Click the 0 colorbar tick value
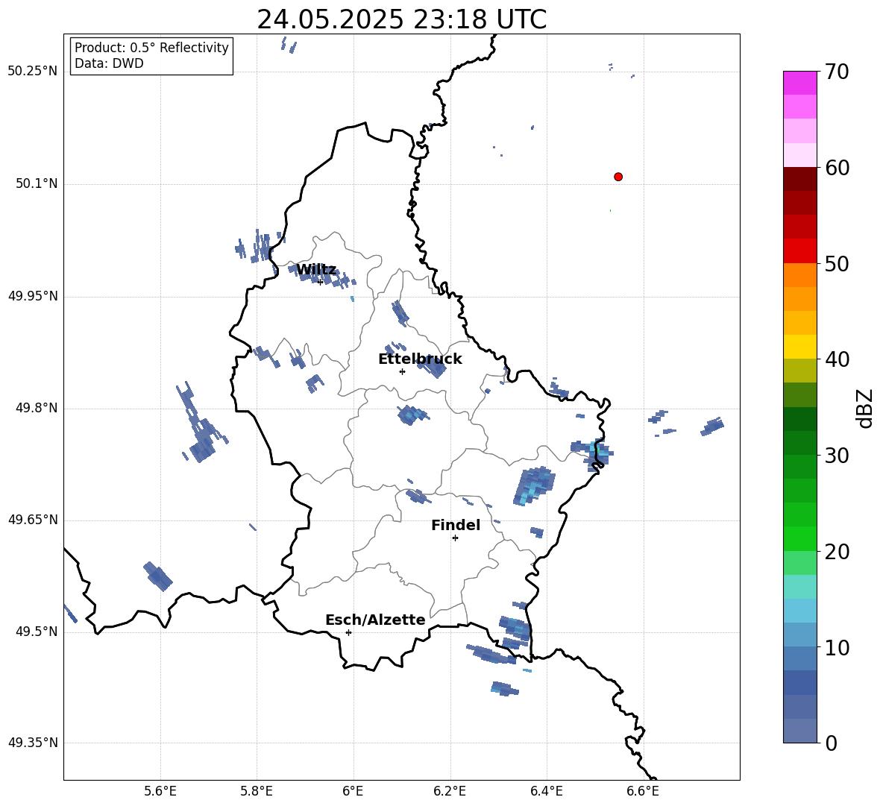This screenshot has height=806, width=883. (831, 743)
